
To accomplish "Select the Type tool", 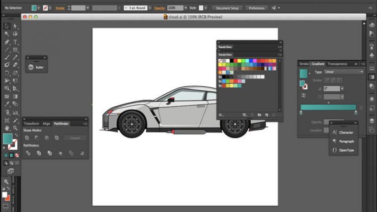I will click(15, 42).
